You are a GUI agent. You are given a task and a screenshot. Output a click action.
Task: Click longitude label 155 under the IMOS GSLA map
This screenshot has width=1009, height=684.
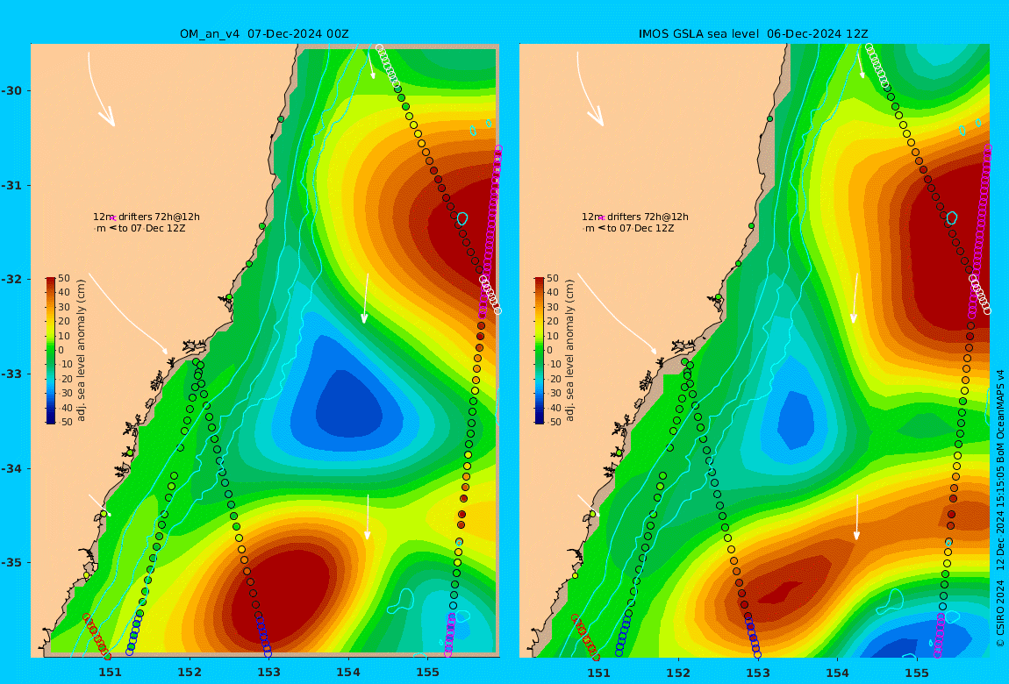click(917, 673)
